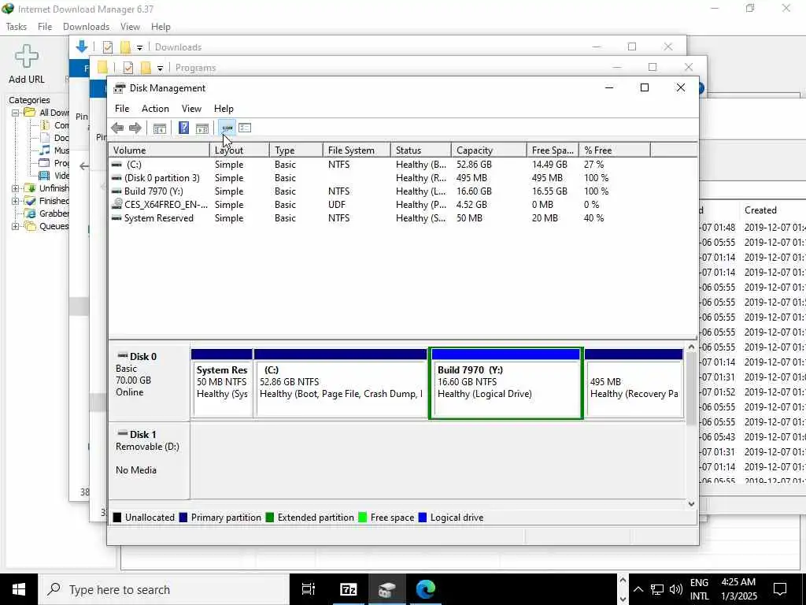Click the 7-Zip taskbar icon
Viewport: 806px width, 605px height.
tap(349, 589)
